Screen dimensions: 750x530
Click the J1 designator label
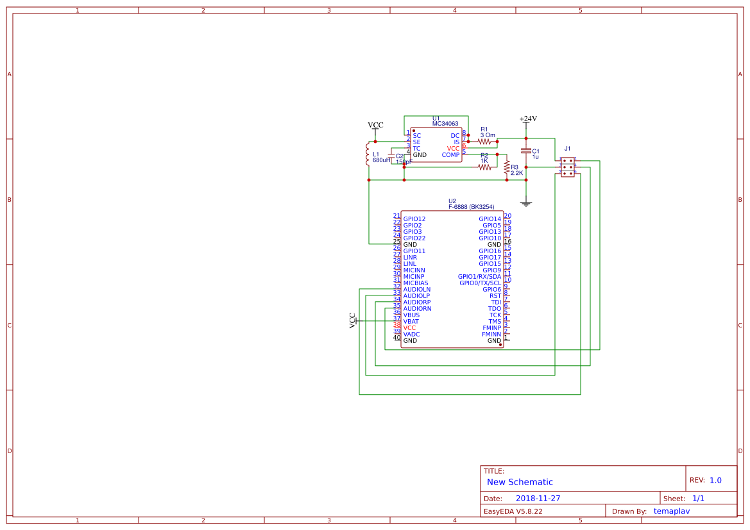tap(568, 149)
